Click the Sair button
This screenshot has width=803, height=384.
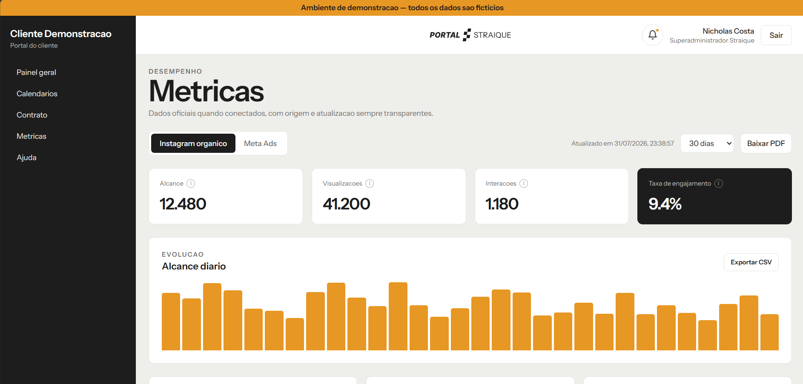776,35
